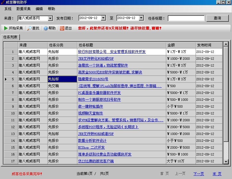Click the 先交稿 category cell
The height and width of the screenshot is (179, 232).
[x=62, y=86]
